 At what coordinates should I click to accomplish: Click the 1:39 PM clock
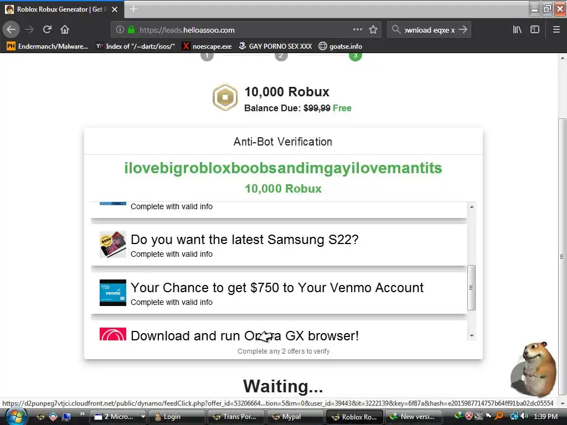pyautogui.click(x=545, y=416)
